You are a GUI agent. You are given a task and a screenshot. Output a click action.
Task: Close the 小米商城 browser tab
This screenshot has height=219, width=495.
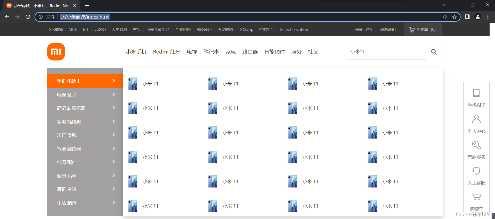pos(75,5)
